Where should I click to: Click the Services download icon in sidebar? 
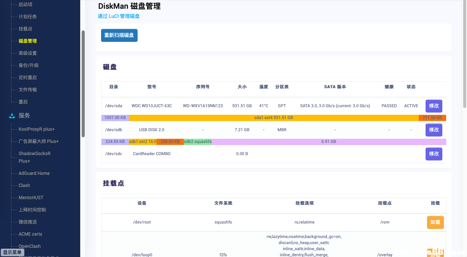pos(12,116)
